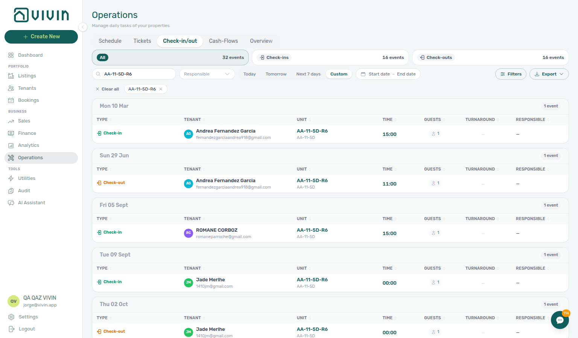Select Operations in the sidebar
This screenshot has height=338, width=578.
point(41,158)
